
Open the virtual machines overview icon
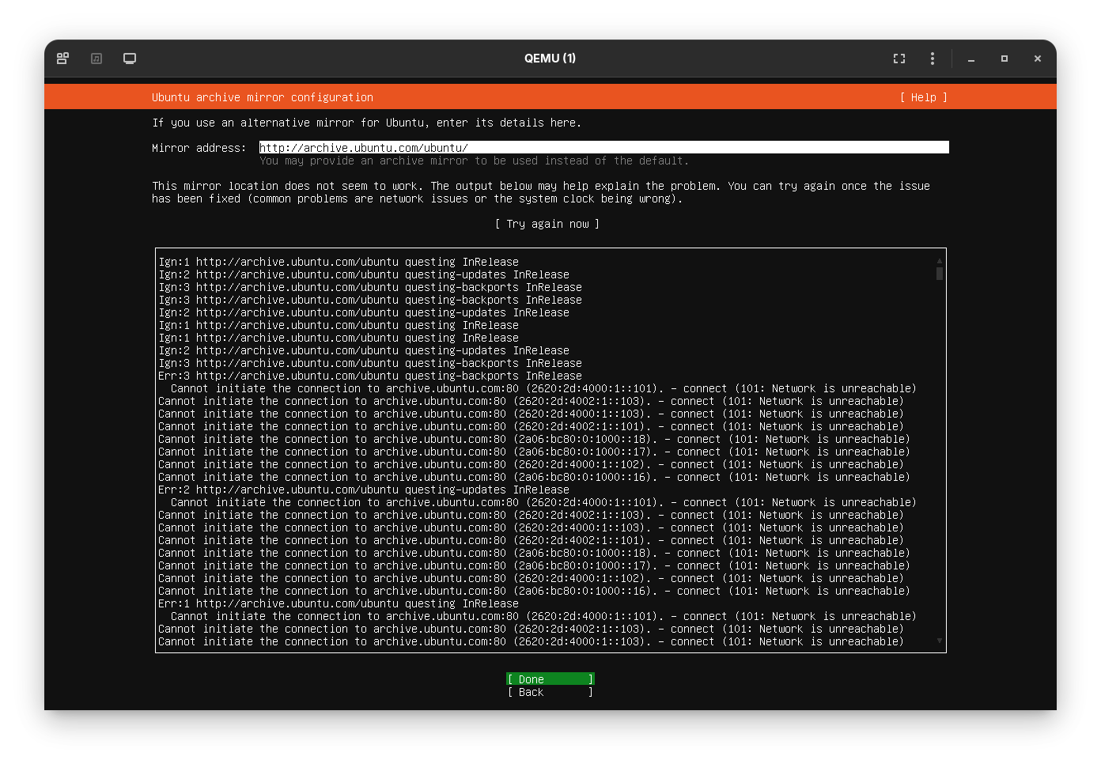pos(62,59)
